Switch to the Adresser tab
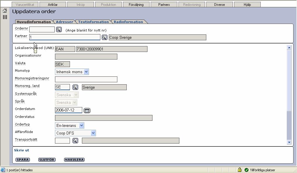 tap(65, 22)
